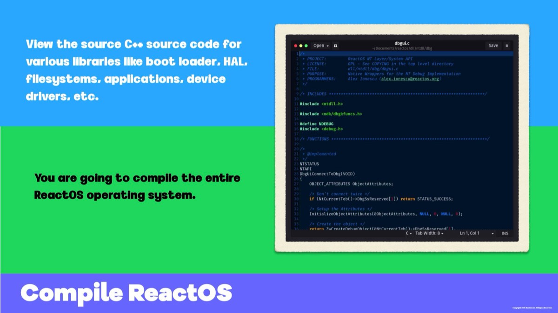558x313 pixels.
Task: Open the hamburger menu next to Save
Action: [506, 46]
